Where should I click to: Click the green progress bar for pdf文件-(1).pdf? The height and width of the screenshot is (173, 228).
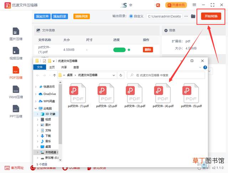[x=119, y=50]
